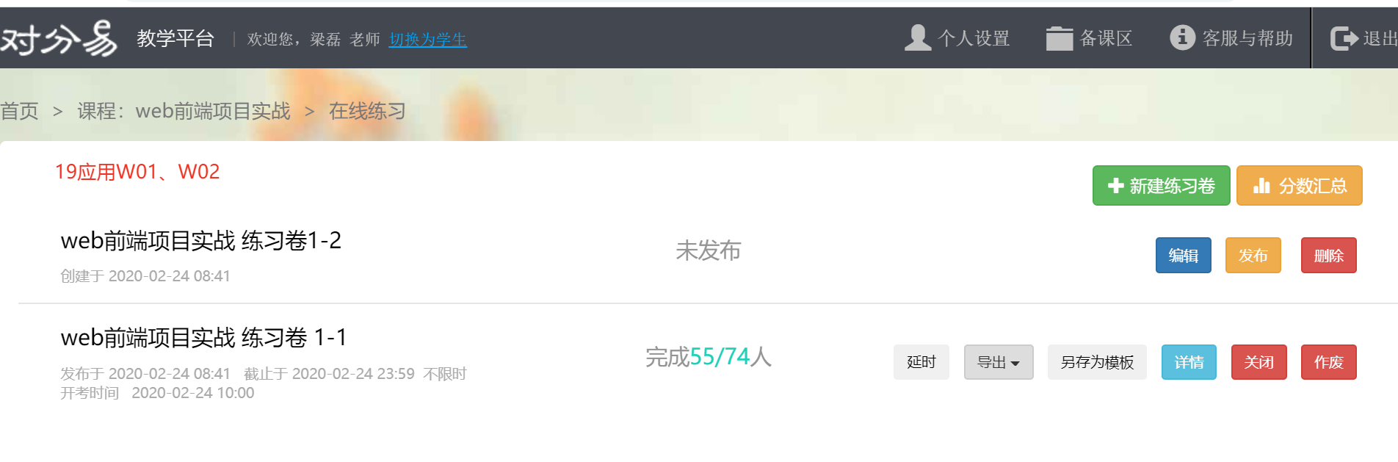
Task: Open 详情 for 练习卷 1-1
Action: coord(1189,362)
